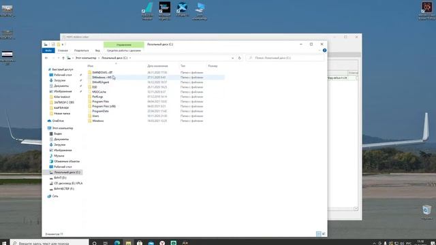Viewport: 436px width, 245px height.
Task: Sort by the Имя column header
Action: click(91, 66)
